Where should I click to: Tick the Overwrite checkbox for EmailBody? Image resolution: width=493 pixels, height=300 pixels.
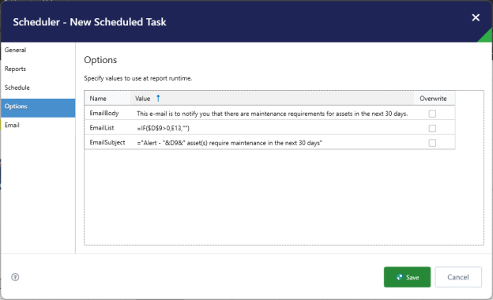tap(432, 114)
